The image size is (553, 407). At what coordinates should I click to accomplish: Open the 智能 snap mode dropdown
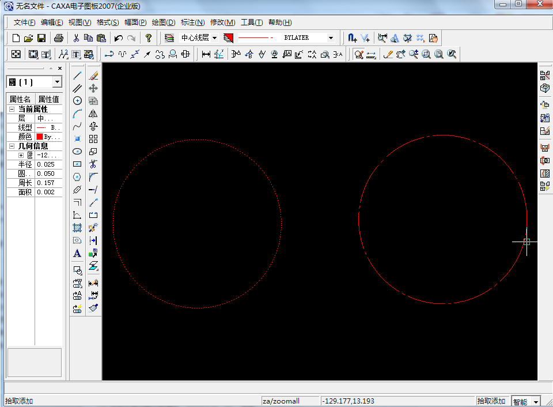[537, 401]
